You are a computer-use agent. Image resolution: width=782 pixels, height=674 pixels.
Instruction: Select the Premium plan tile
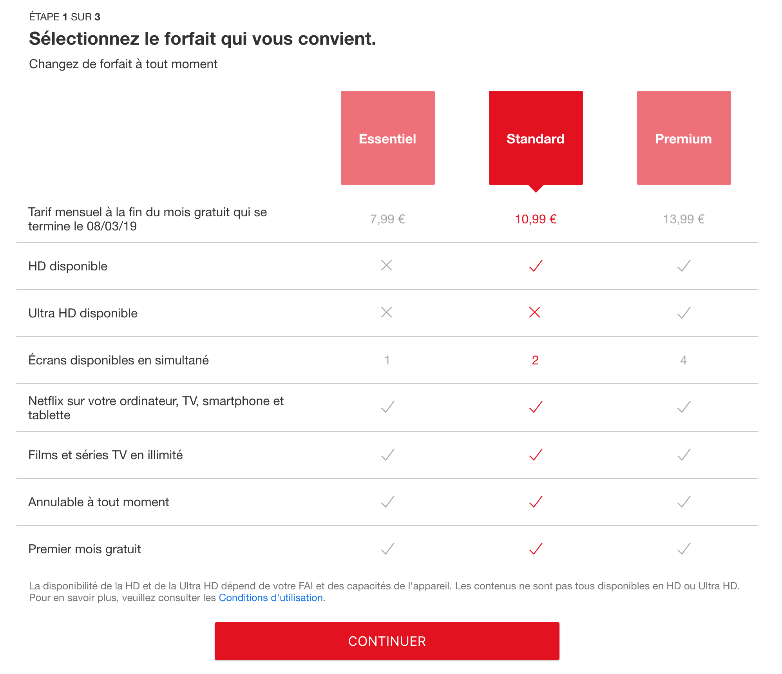click(684, 138)
